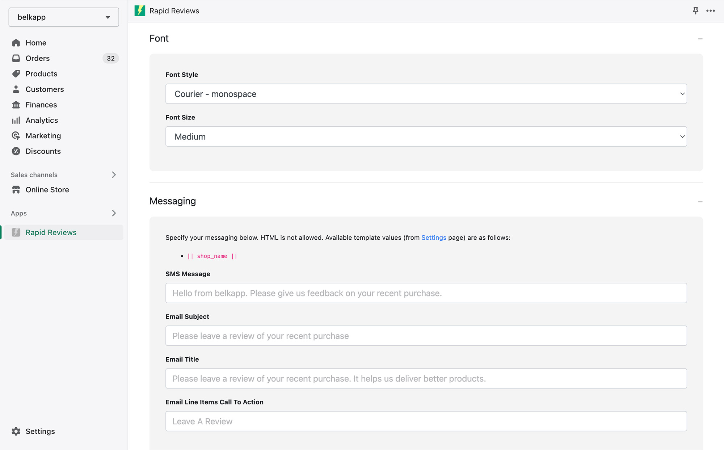Open the three-dot more actions menu

pos(711,10)
